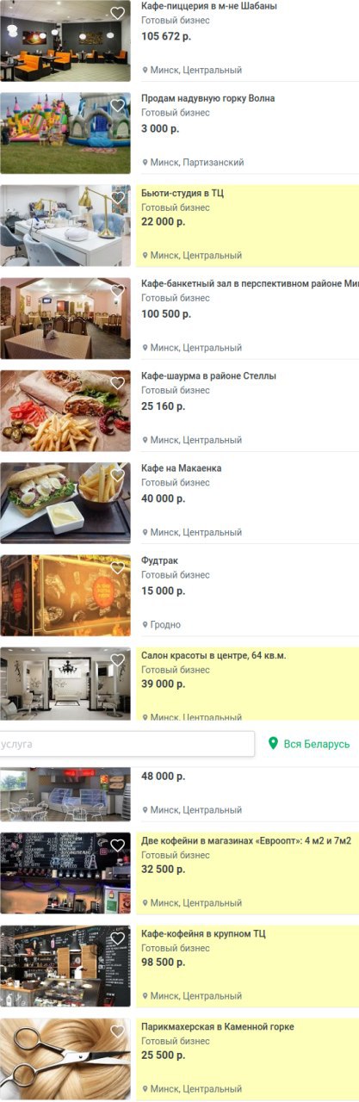The width and height of the screenshot is (359, 1102).
Task: Open Фудтрак listing title link
Action: click(159, 561)
